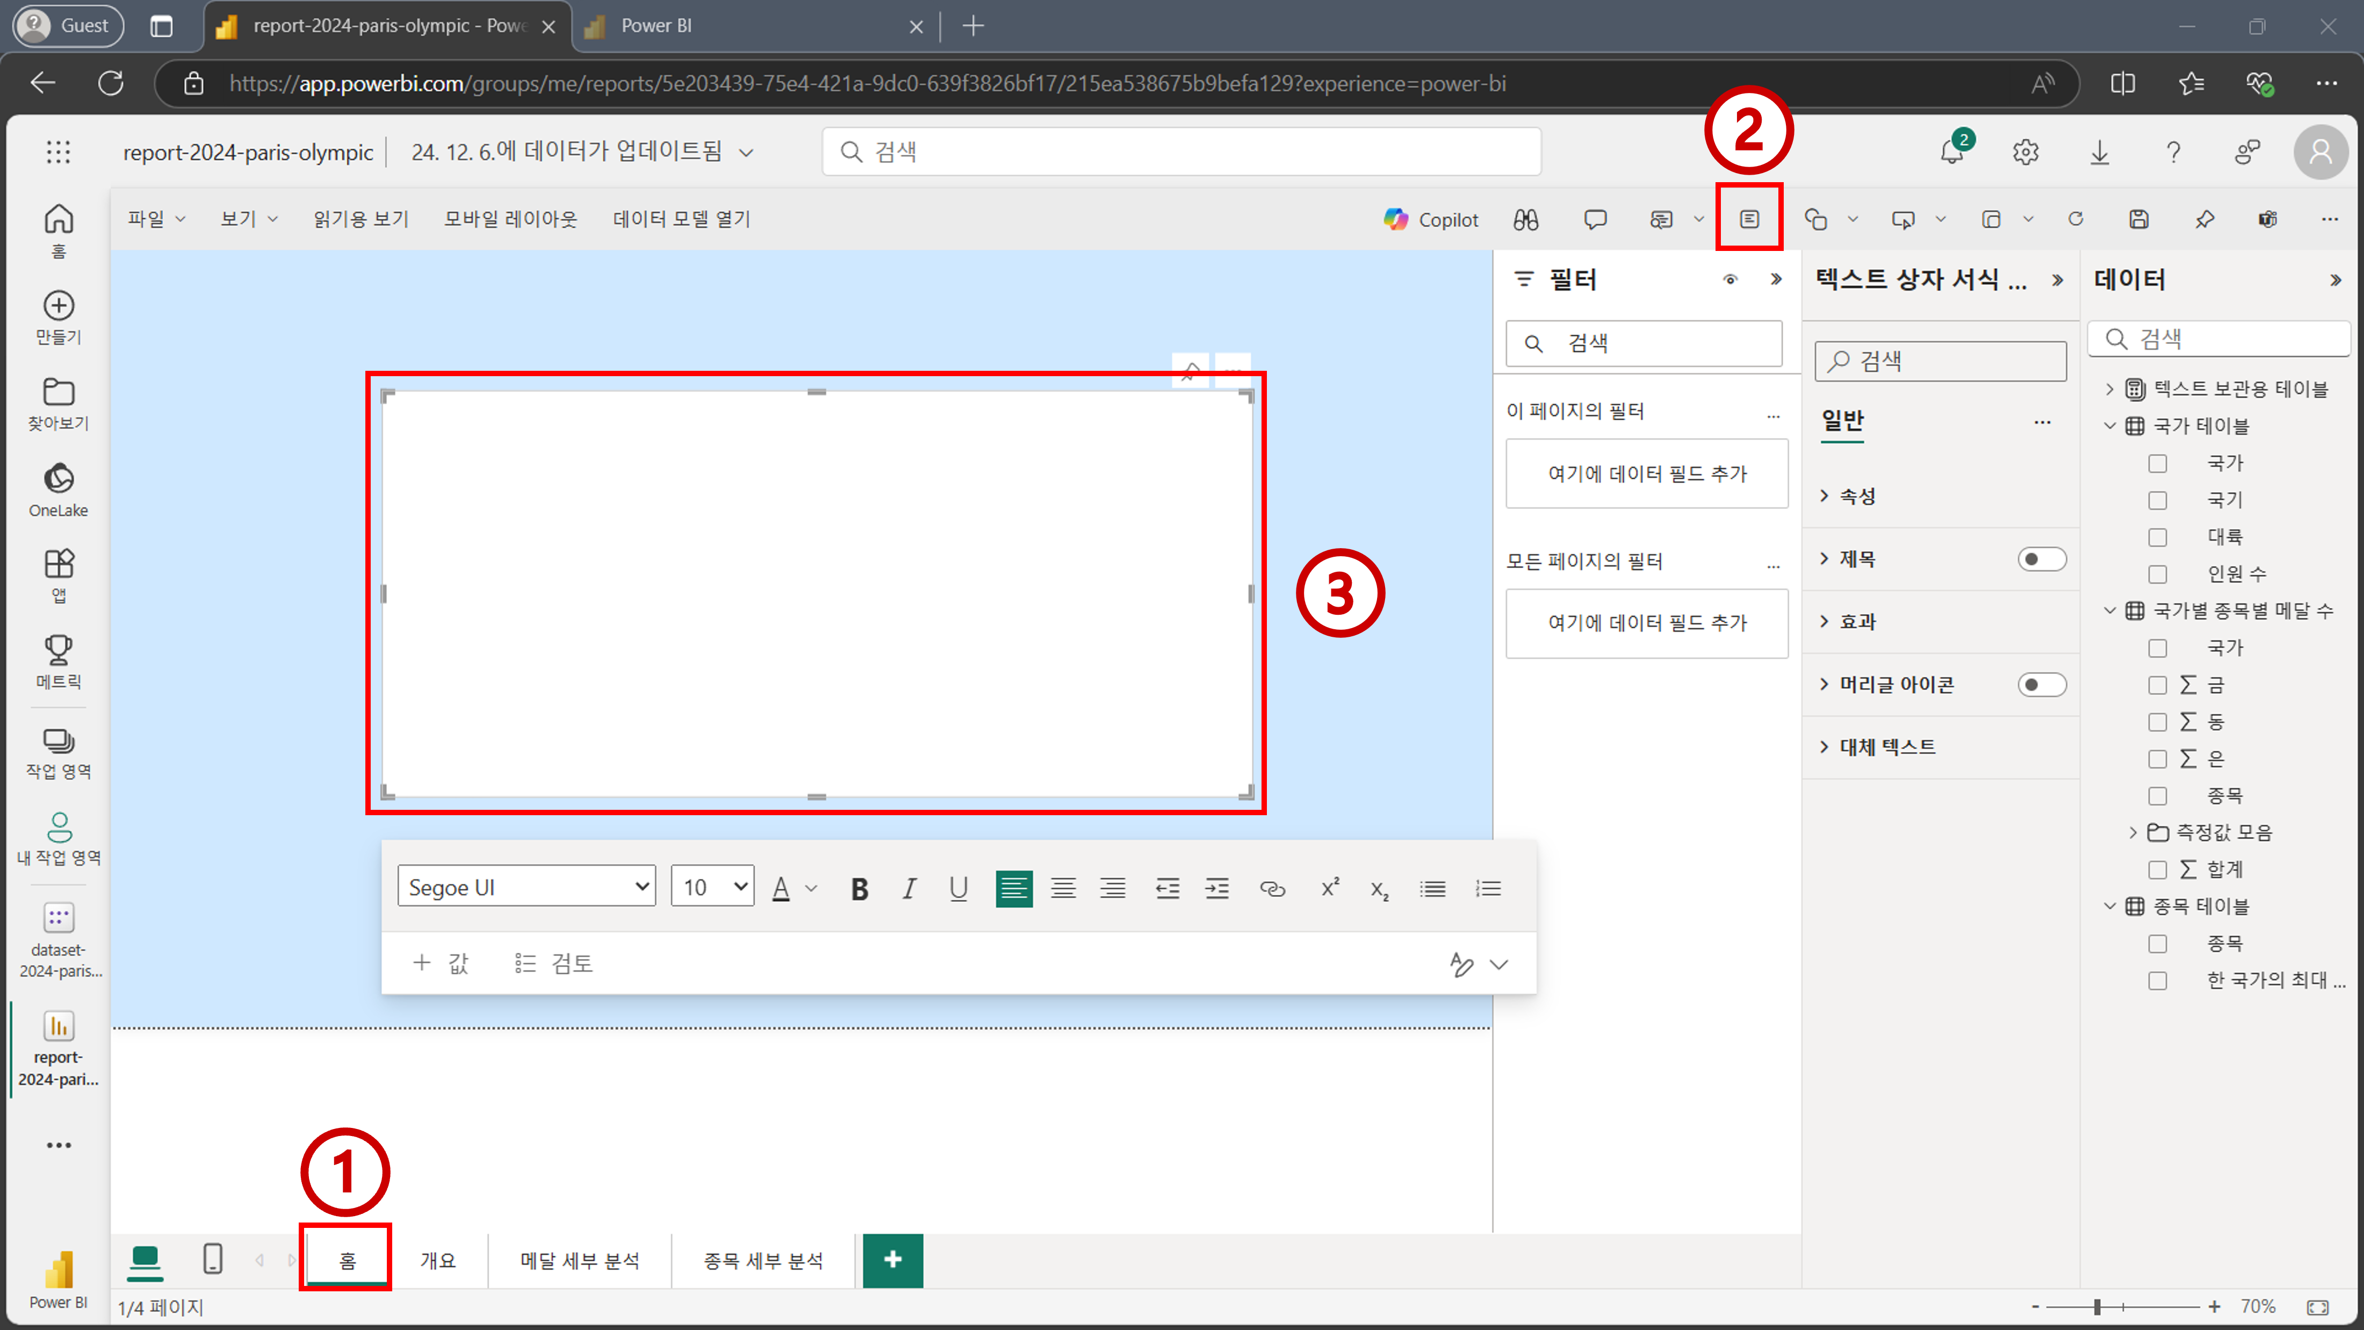
Task: Click the top 검색 search box
Action: click(x=1181, y=152)
